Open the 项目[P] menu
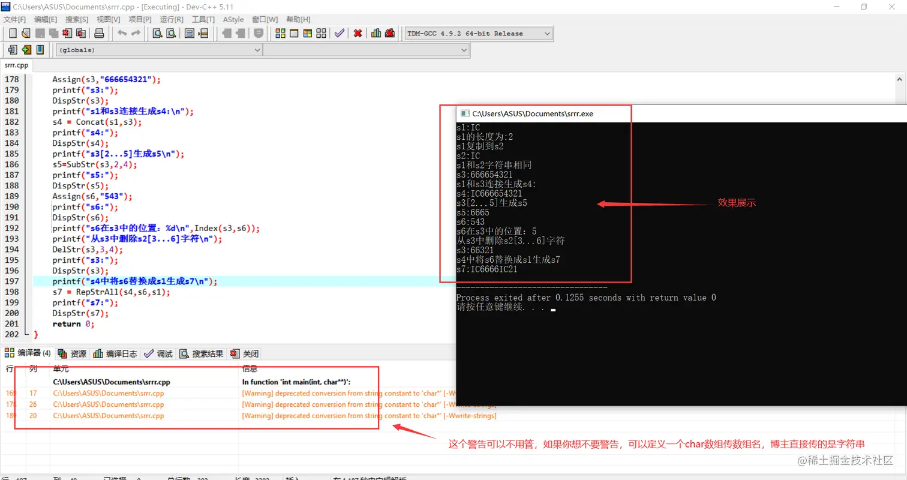Viewport: 907px width, 480px height. tap(140, 19)
